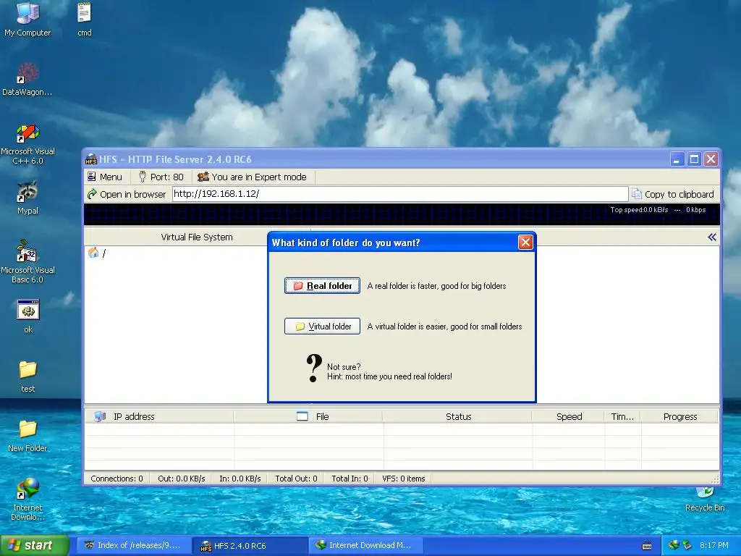Select the cmd desktop icon
Image resolution: width=741 pixels, height=556 pixels.
tap(84, 20)
